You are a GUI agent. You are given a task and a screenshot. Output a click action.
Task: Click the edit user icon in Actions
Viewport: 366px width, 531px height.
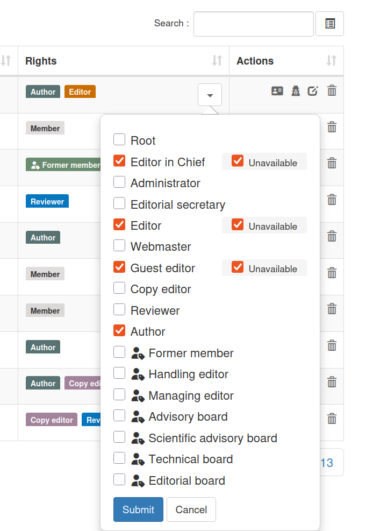tap(313, 91)
